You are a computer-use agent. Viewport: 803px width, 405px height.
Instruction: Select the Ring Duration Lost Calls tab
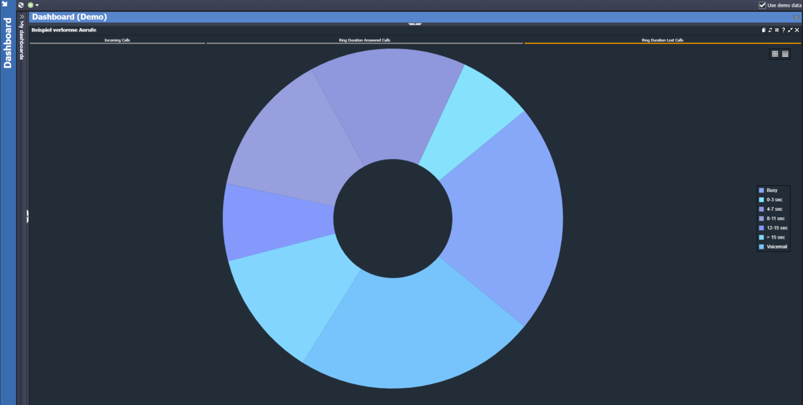coord(662,40)
